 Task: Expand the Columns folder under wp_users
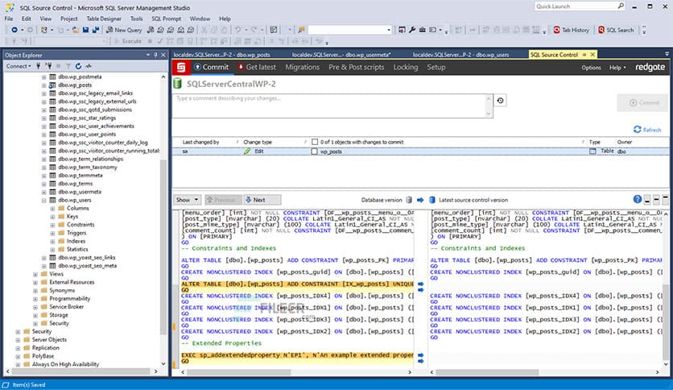tap(52, 209)
